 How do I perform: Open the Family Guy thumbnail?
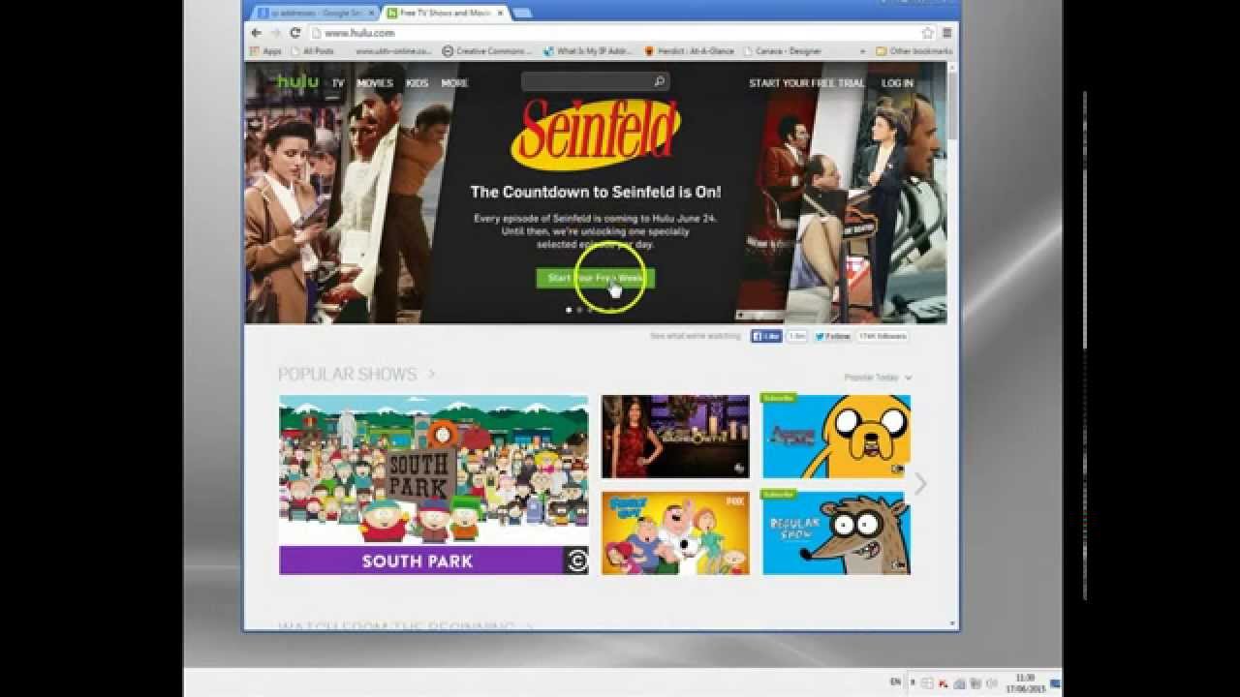[x=675, y=533]
